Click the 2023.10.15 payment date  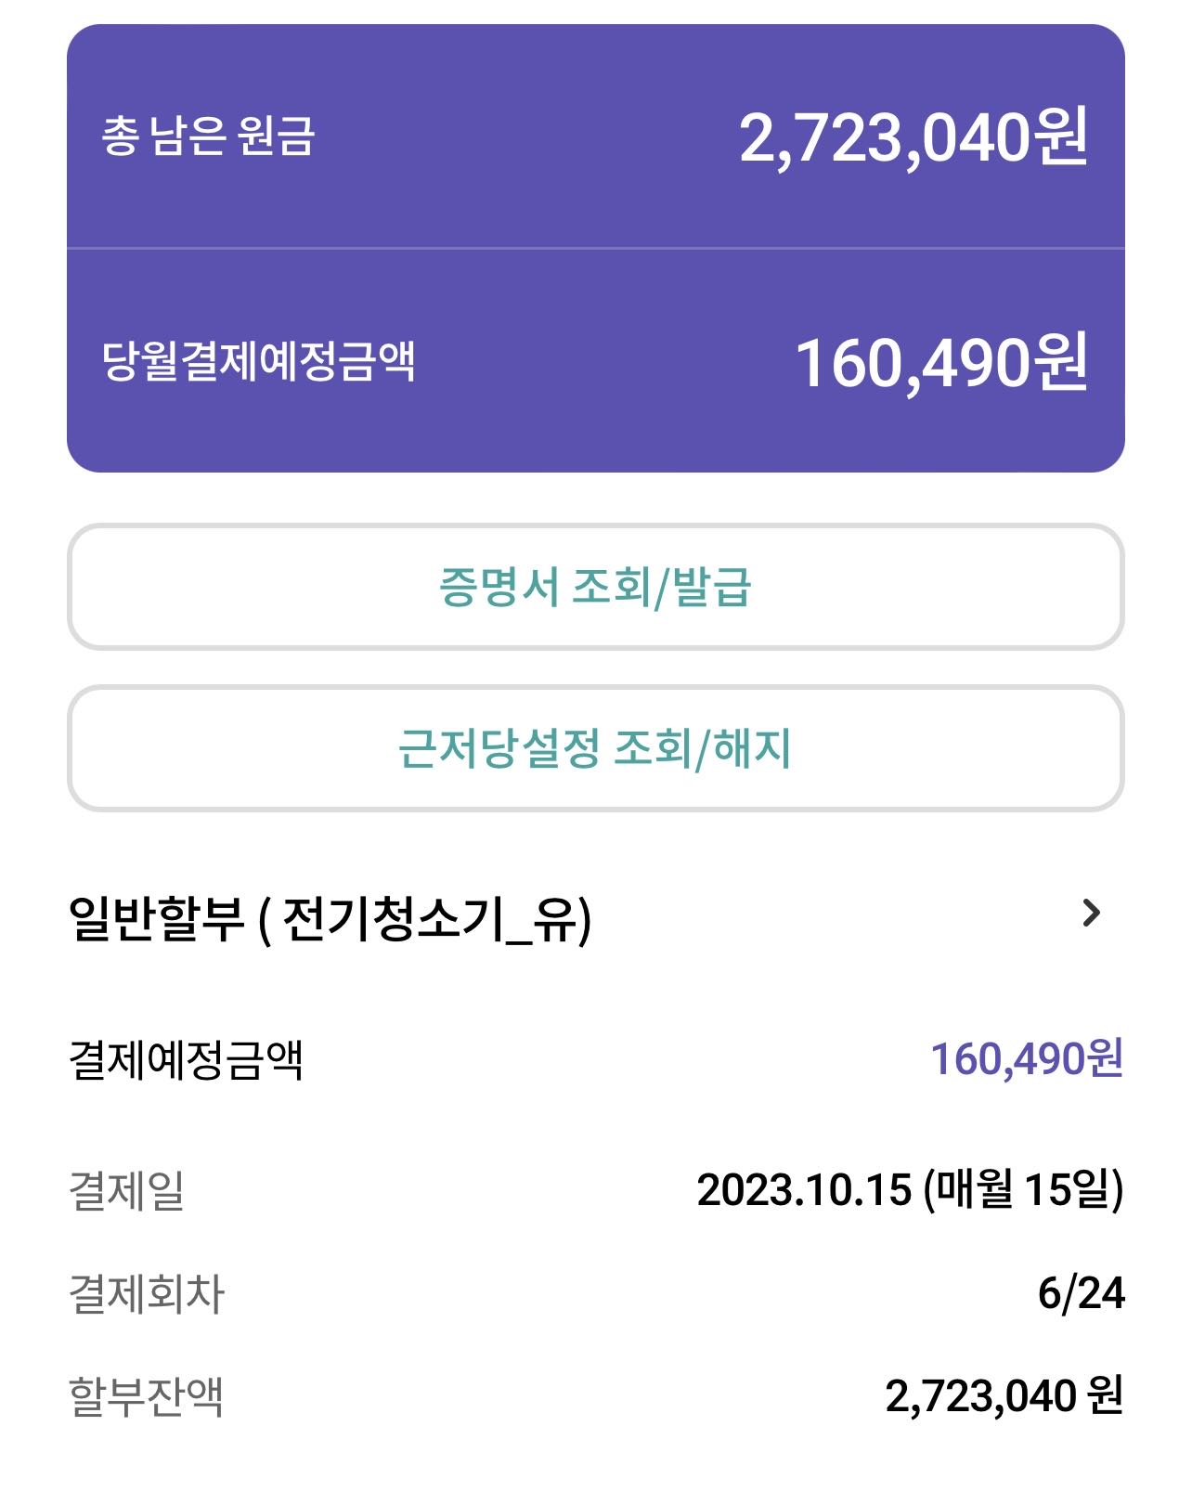pos(804,1190)
